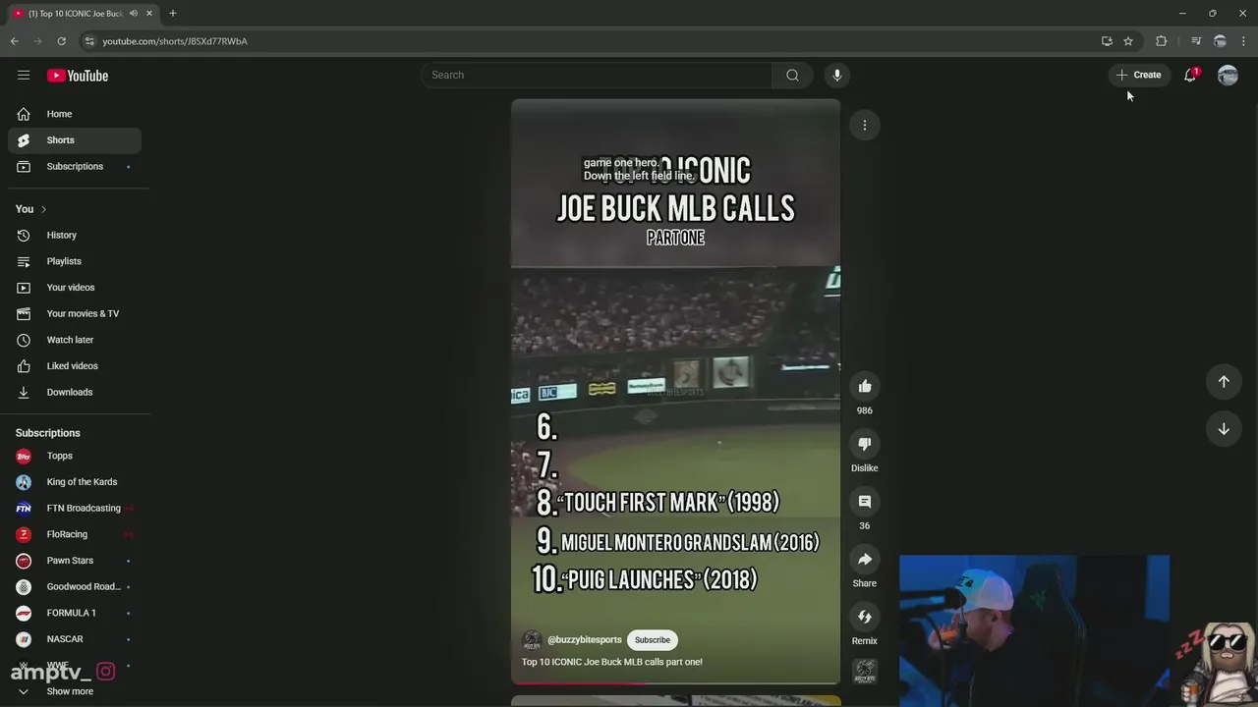Open Watch later list

coord(75,340)
